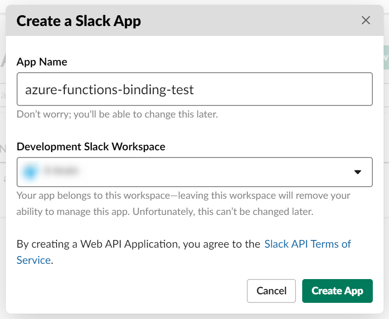Select the blurred workspace name
This screenshot has width=389, height=319.
pos(62,171)
